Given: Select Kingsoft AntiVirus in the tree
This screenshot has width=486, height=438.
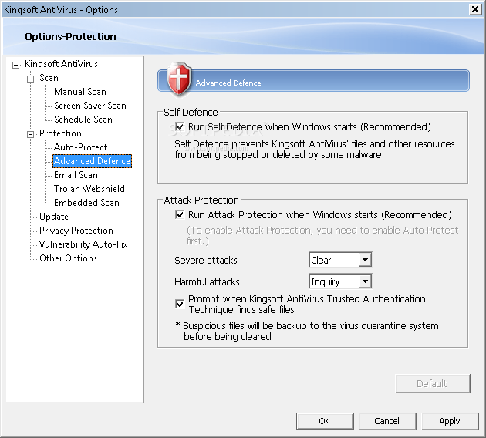Looking at the screenshot, I should coord(61,64).
